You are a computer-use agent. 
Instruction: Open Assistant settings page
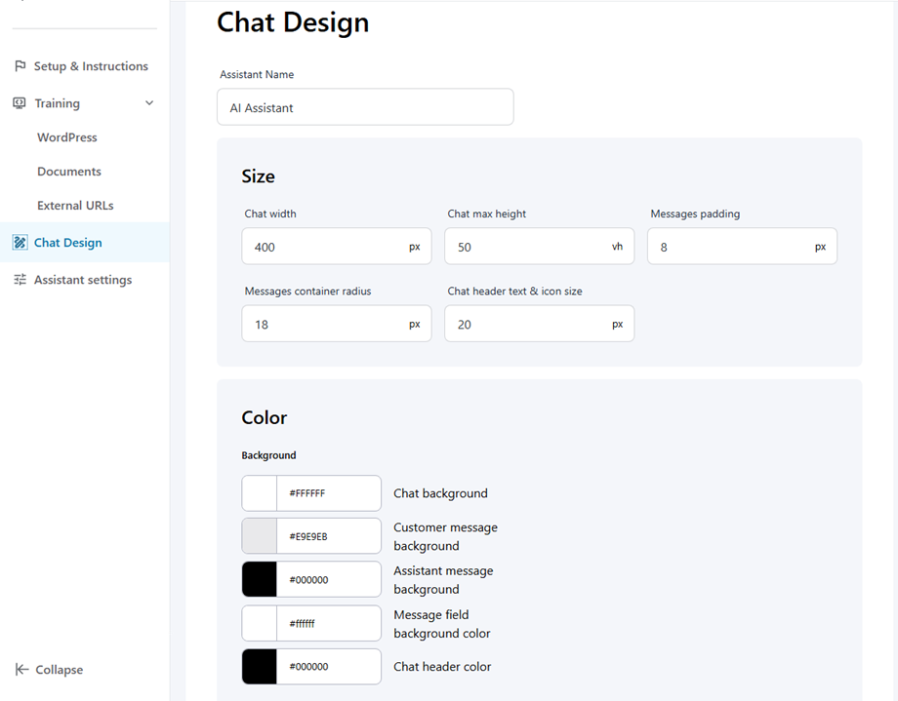coord(83,280)
